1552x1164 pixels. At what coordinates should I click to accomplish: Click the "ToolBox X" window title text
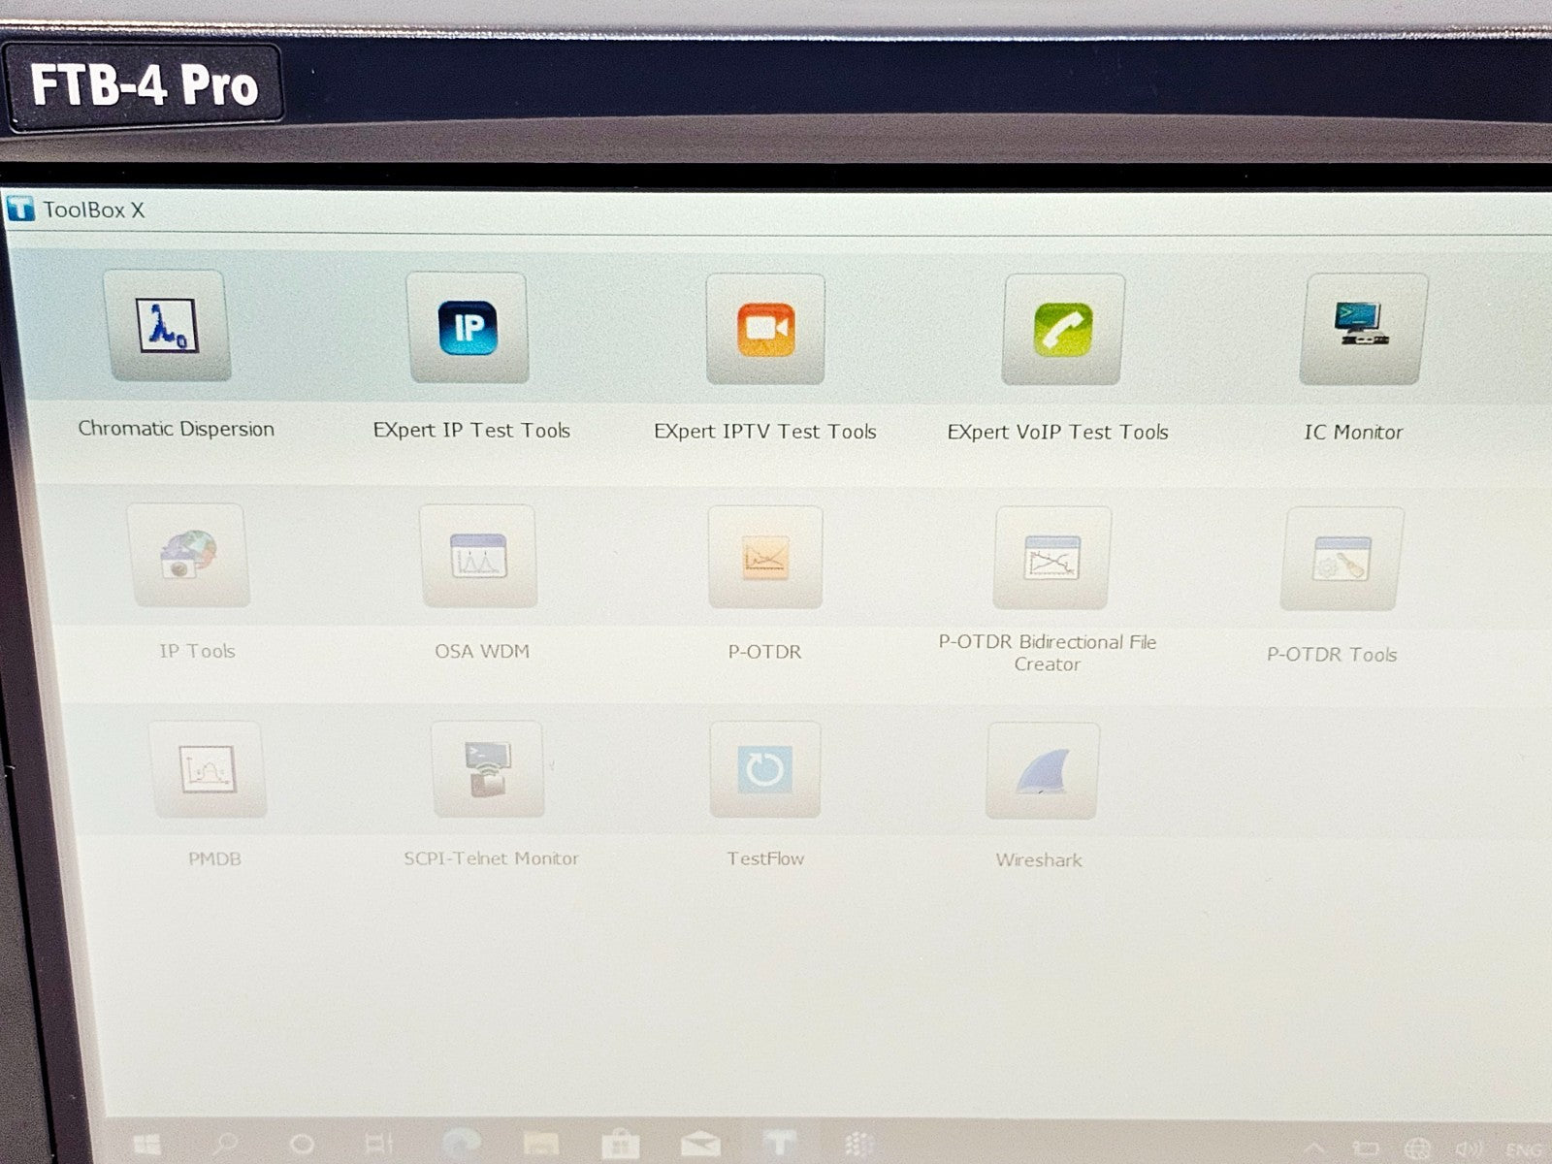[x=94, y=210]
